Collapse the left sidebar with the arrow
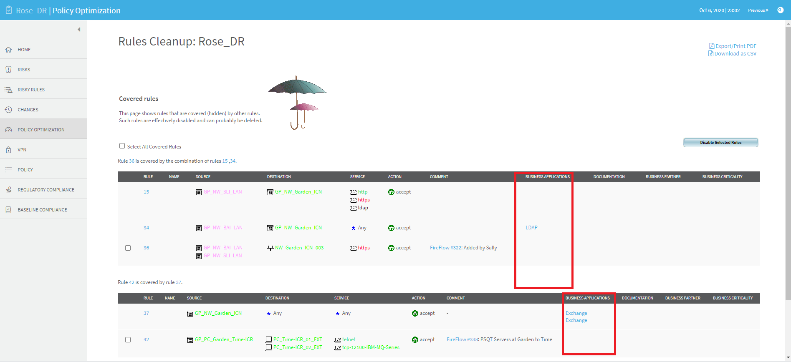Viewport: 791px width, 362px height. pyautogui.click(x=79, y=30)
